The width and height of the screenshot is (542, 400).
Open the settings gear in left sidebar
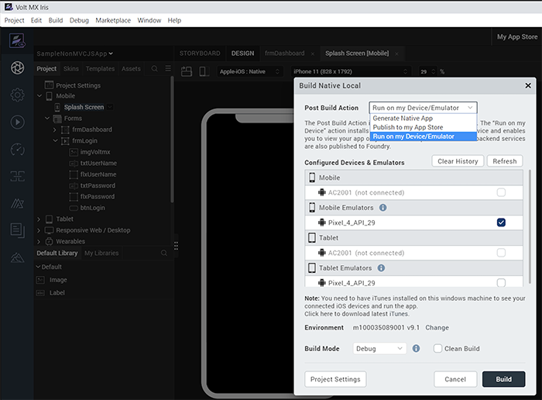pyautogui.click(x=17, y=95)
